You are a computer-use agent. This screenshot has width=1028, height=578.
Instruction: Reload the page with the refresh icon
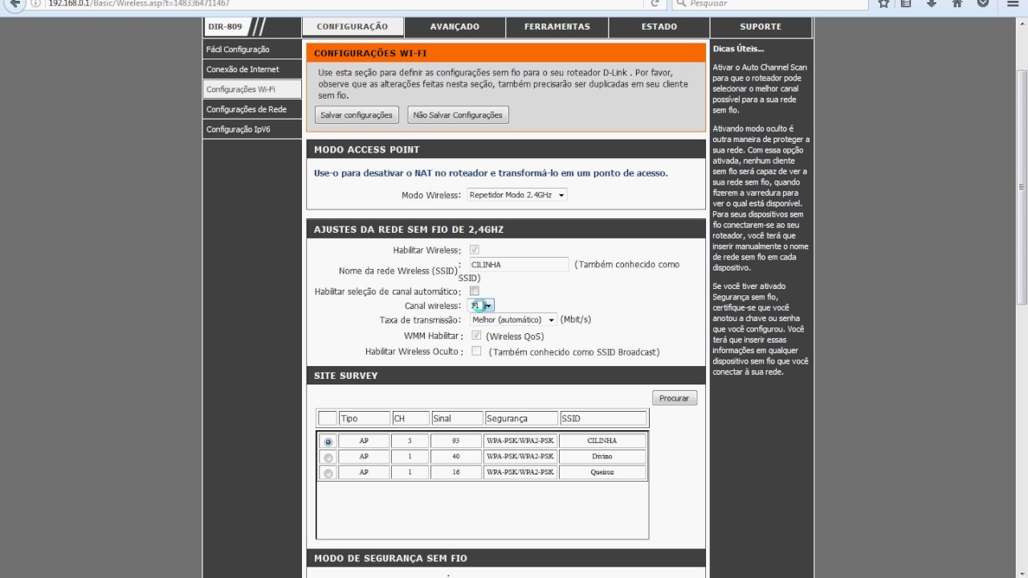655,3
